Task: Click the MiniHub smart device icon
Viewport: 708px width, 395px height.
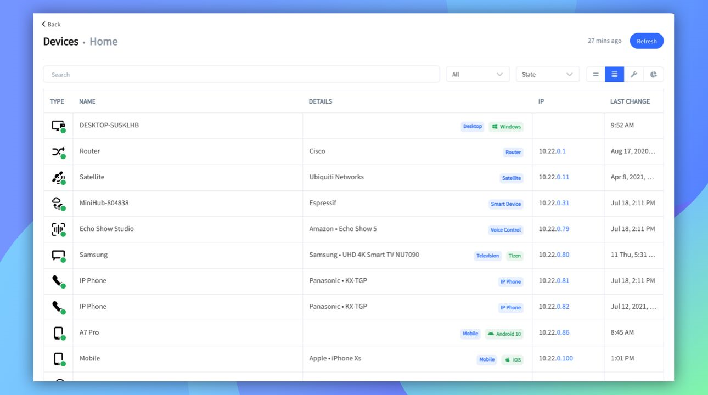Action: click(x=58, y=202)
